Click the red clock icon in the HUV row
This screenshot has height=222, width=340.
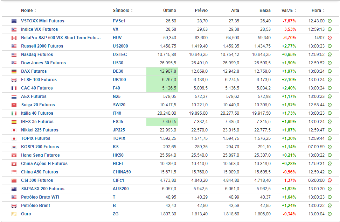click(x=329, y=38)
